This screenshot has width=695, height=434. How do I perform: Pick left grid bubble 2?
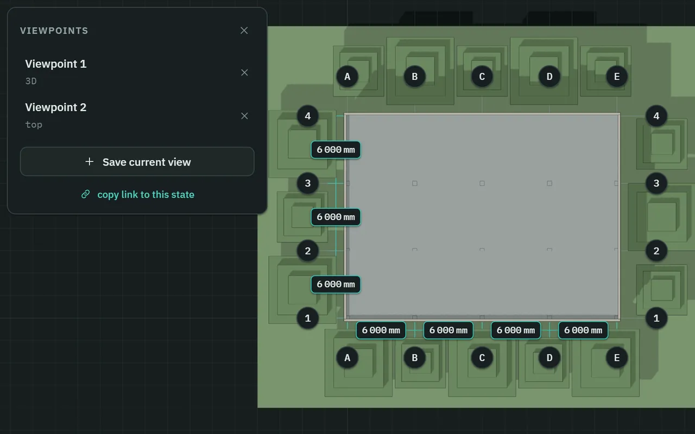click(x=308, y=251)
